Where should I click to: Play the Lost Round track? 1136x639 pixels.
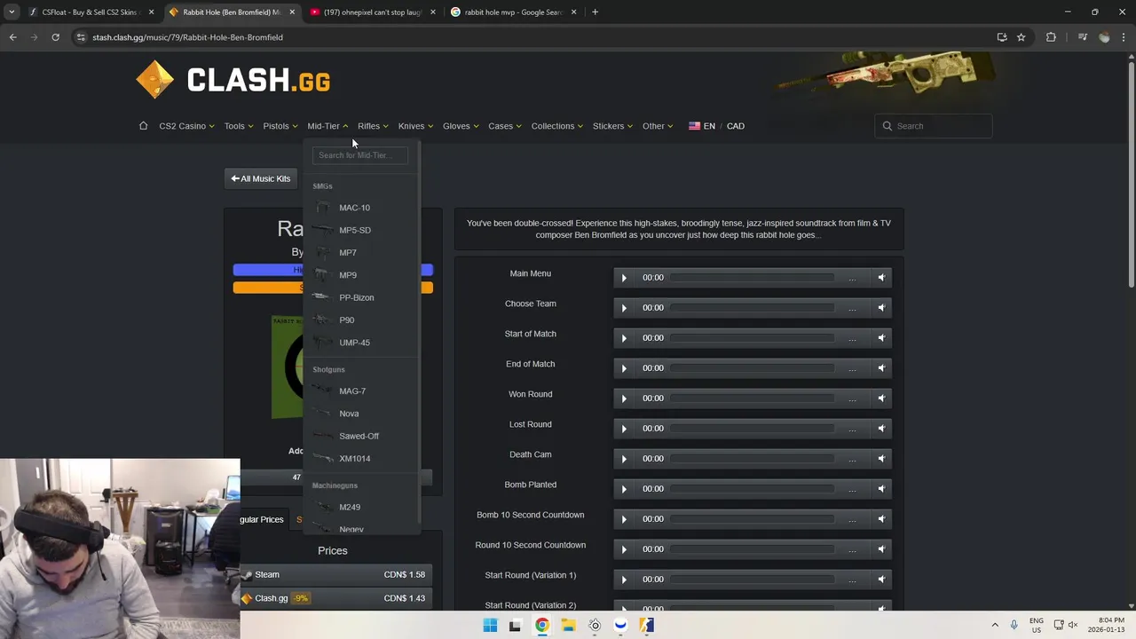(x=624, y=429)
